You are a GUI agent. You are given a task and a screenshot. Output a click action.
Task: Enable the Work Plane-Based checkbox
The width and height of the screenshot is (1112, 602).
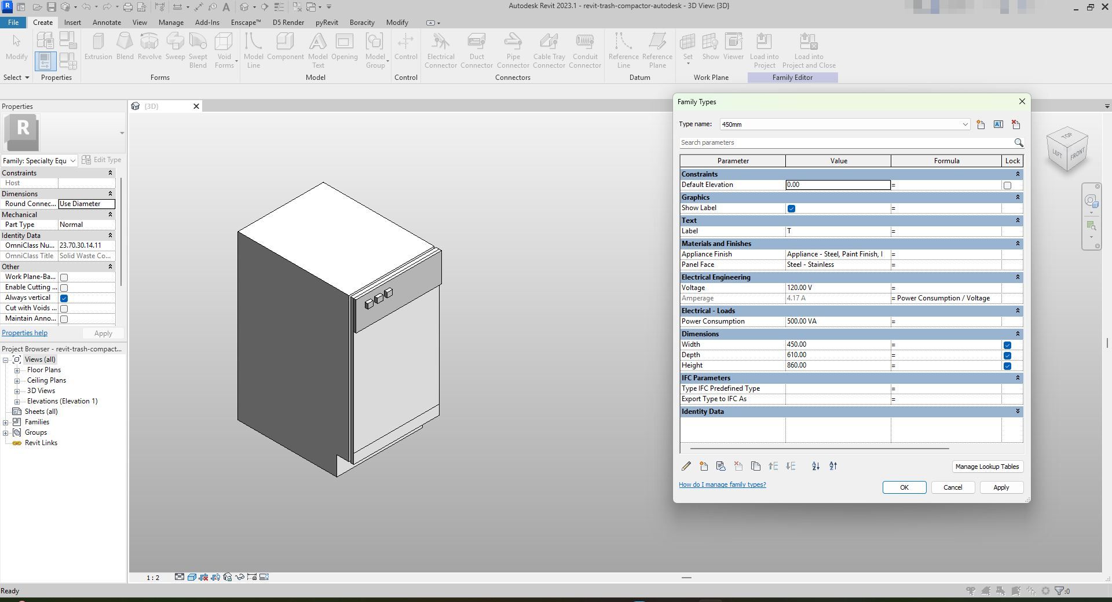[x=64, y=277]
